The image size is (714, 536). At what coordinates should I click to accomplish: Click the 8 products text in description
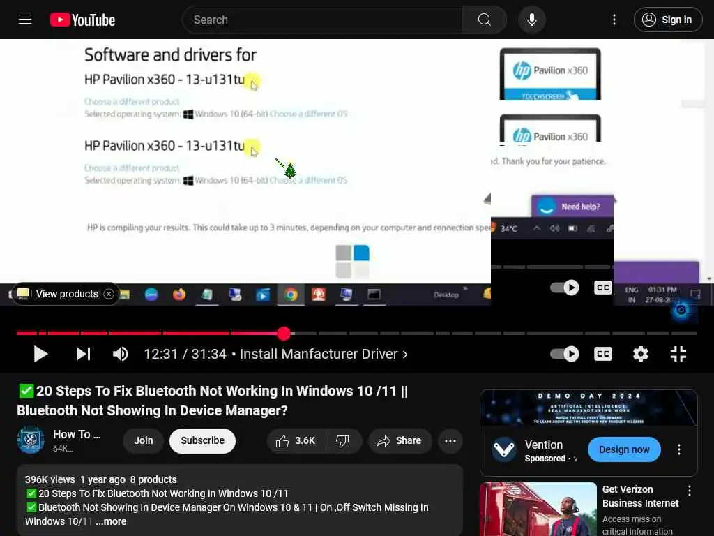point(153,479)
